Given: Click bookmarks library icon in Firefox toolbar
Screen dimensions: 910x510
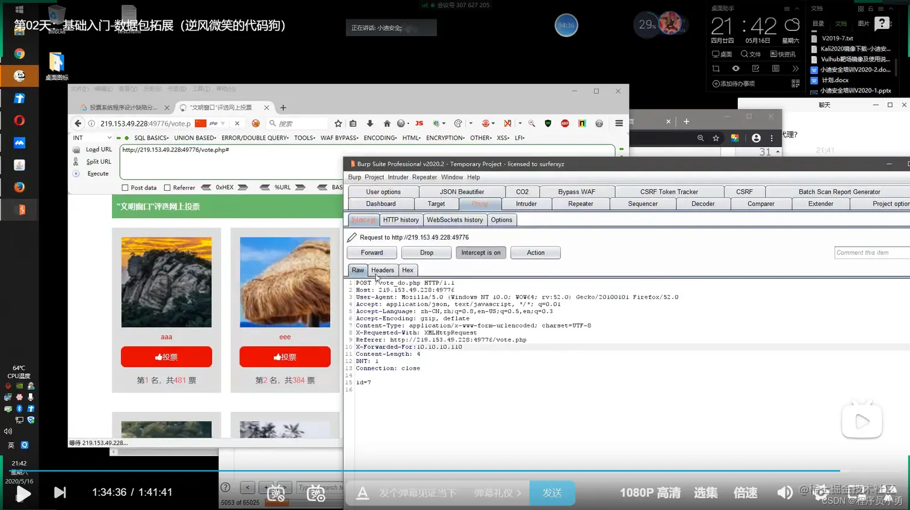Looking at the screenshot, I should (x=353, y=123).
